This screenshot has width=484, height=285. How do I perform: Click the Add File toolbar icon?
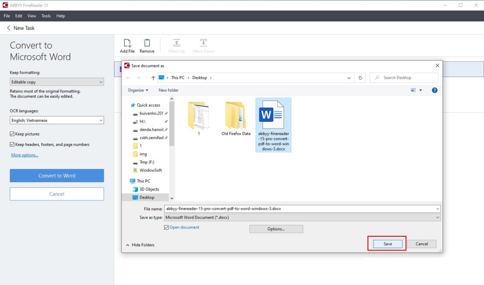127,43
